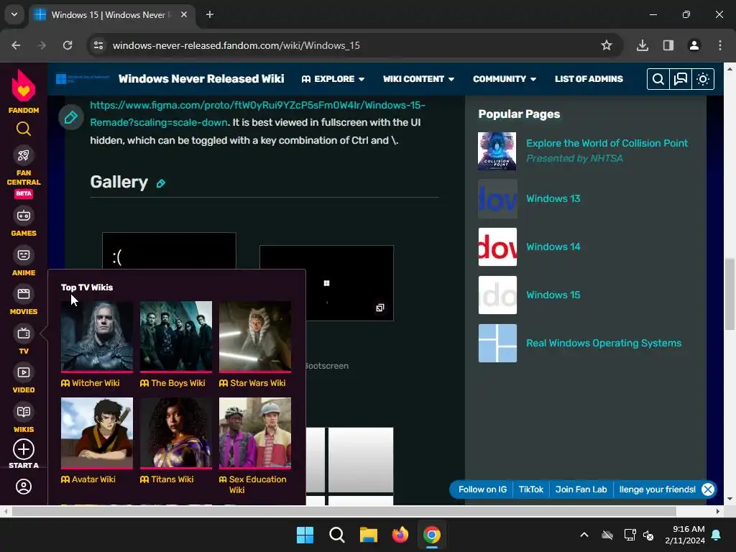Toggle light/dark theme sun icon
Viewport: 736px width, 552px height.
point(703,79)
